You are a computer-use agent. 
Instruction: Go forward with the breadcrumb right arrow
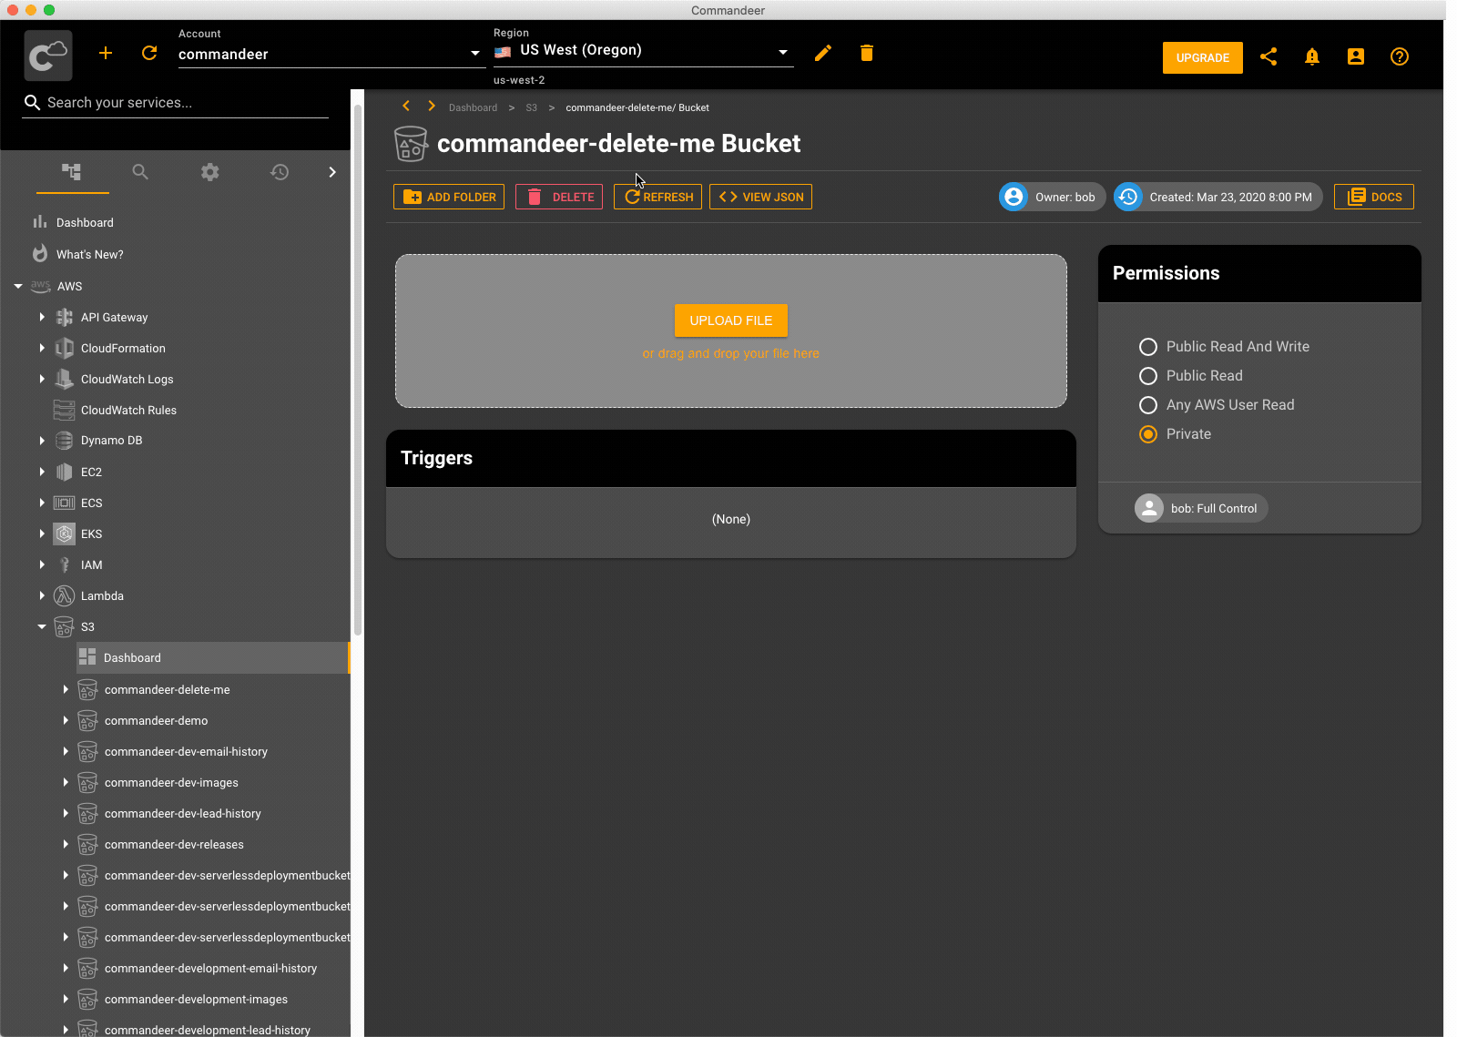click(x=432, y=107)
